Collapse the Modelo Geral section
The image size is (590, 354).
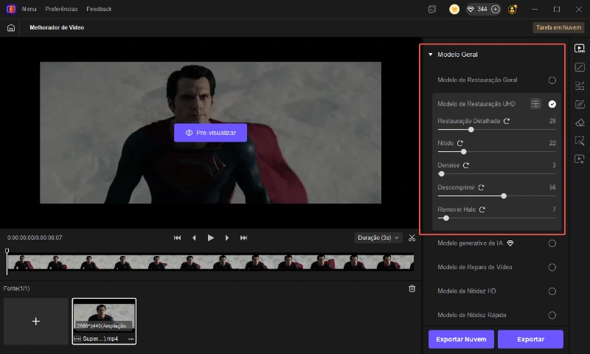431,55
